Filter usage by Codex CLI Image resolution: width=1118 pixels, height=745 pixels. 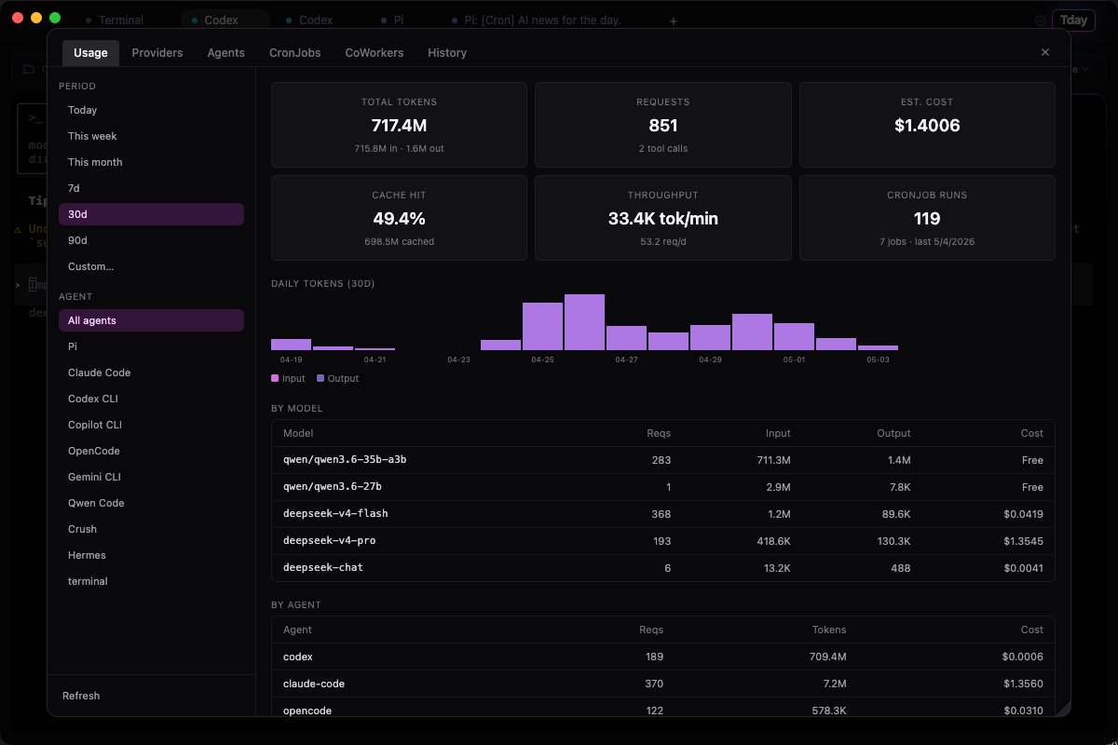click(151, 399)
